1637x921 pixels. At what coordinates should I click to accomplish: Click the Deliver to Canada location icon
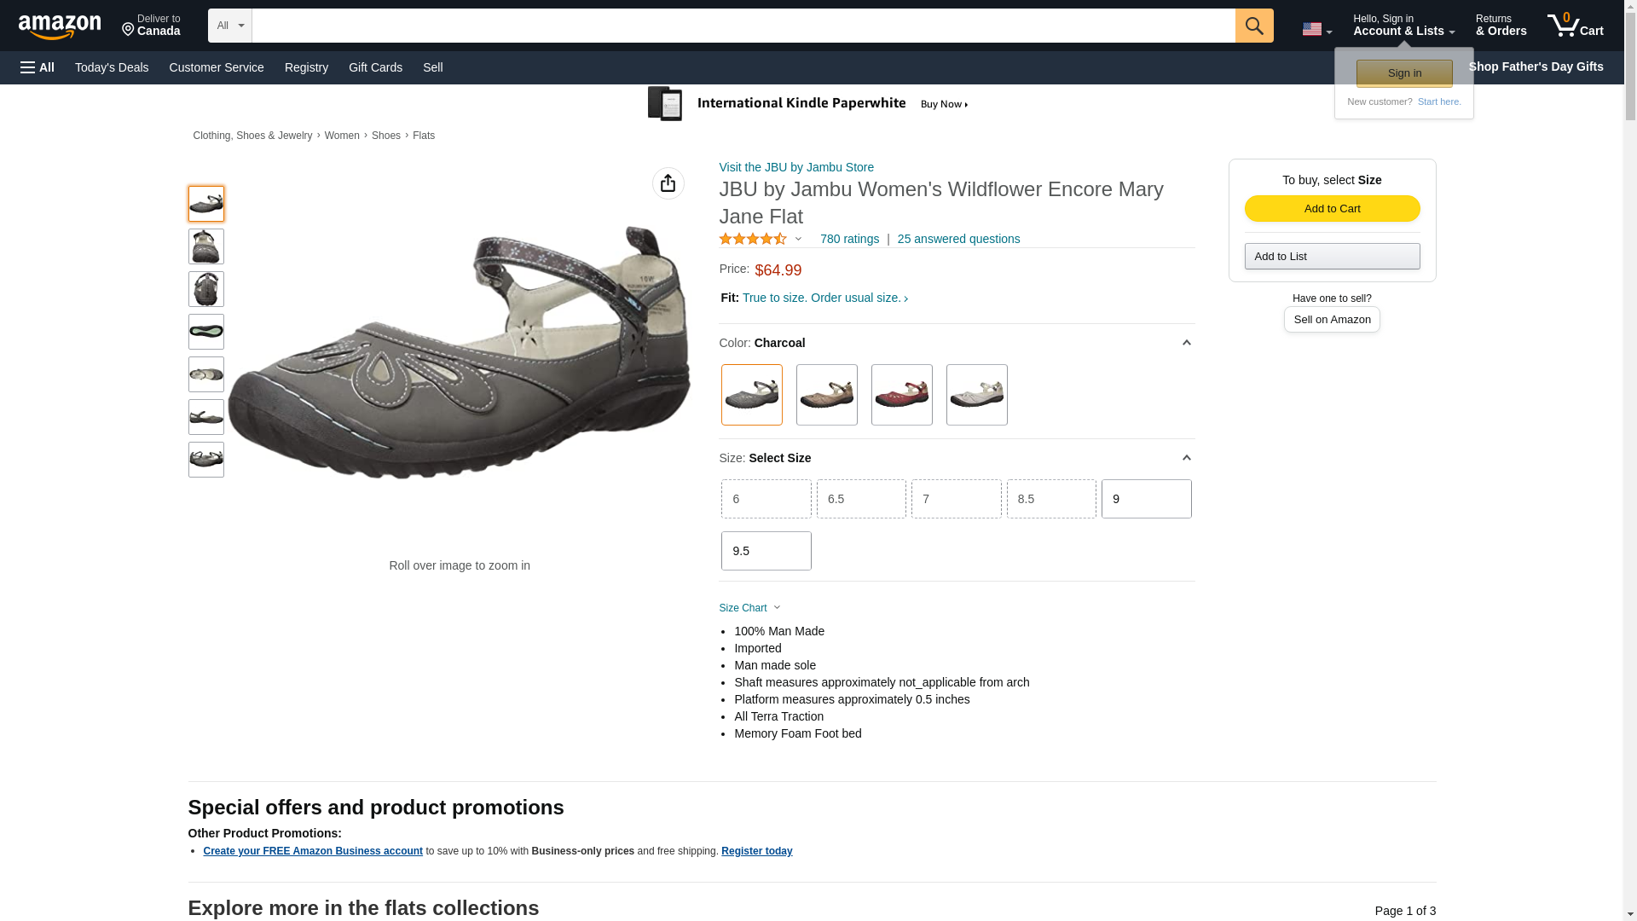point(129,30)
